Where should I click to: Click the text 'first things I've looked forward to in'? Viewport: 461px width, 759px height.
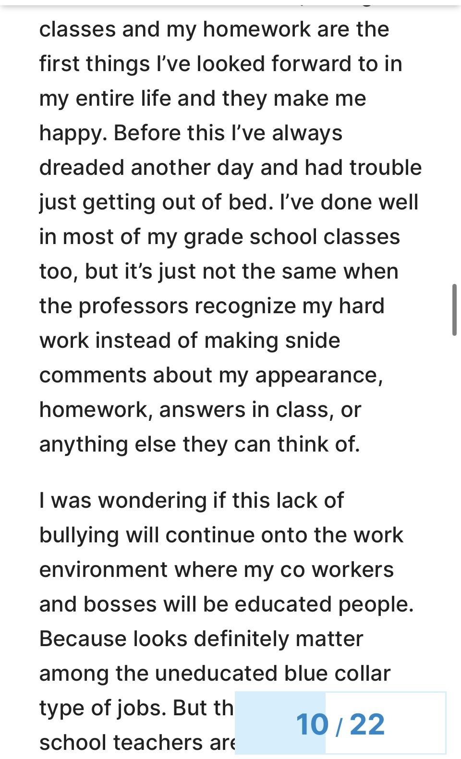220,64
